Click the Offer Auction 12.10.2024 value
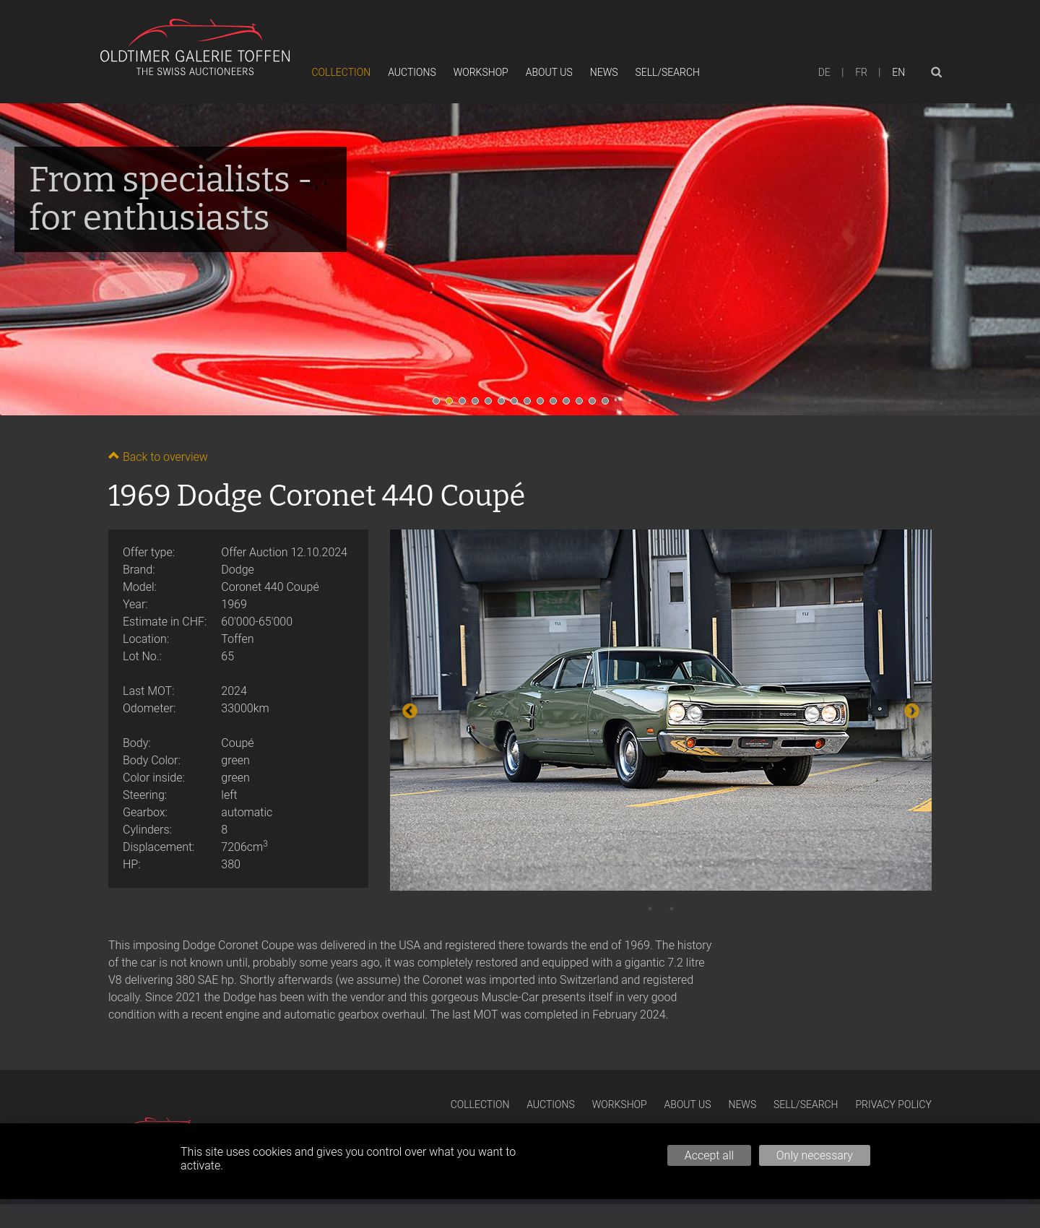 [x=284, y=552]
